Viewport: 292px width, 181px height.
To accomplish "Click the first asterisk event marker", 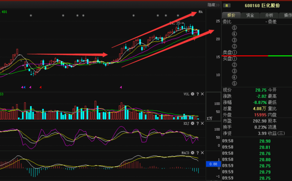I will pos(31,16).
